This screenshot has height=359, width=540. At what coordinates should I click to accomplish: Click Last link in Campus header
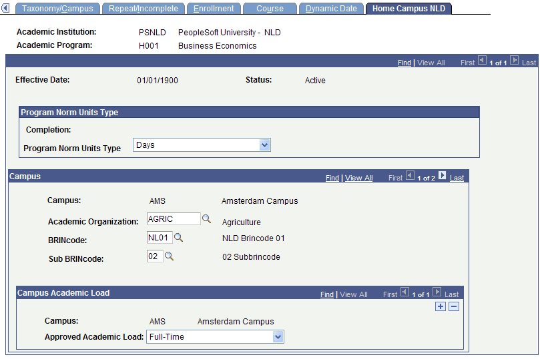[457, 178]
